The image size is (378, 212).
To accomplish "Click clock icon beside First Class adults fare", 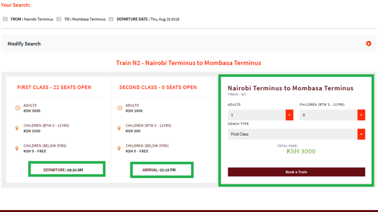I will click(x=18, y=108).
